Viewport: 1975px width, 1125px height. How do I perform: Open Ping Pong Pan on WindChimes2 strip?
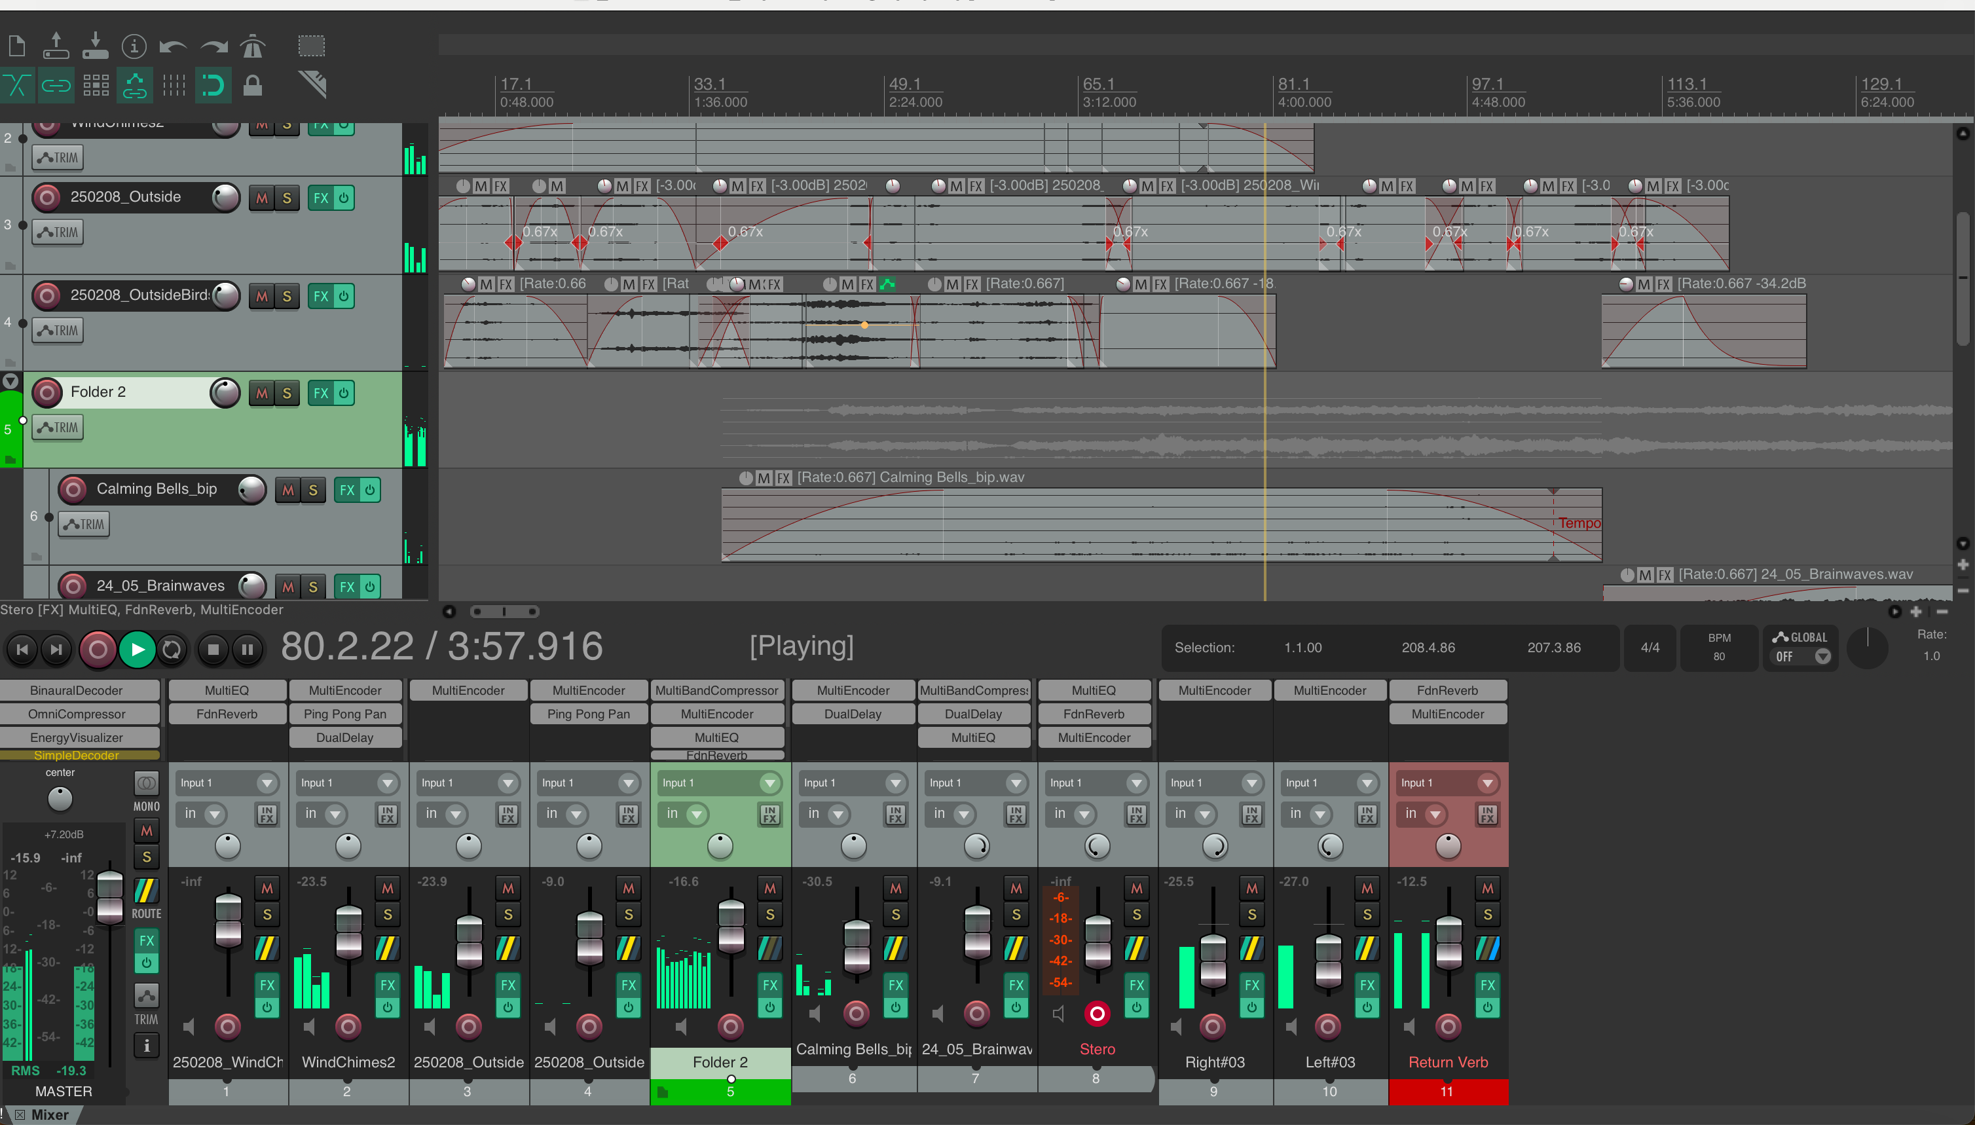click(x=344, y=714)
